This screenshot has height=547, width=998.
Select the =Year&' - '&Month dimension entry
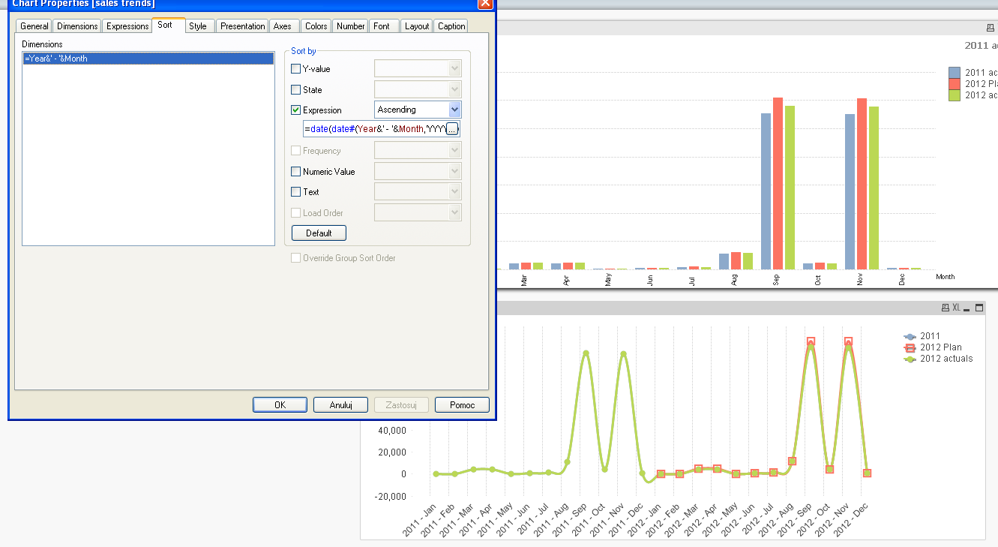coord(148,59)
